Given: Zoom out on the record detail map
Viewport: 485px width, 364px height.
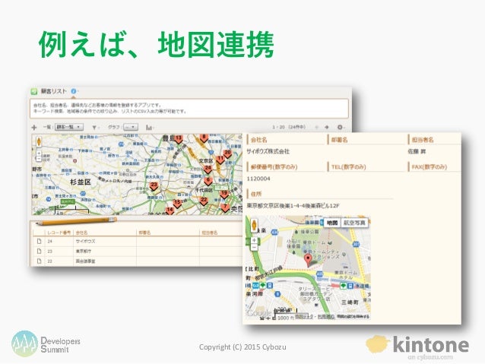Looking at the screenshot, I should point(254,247).
